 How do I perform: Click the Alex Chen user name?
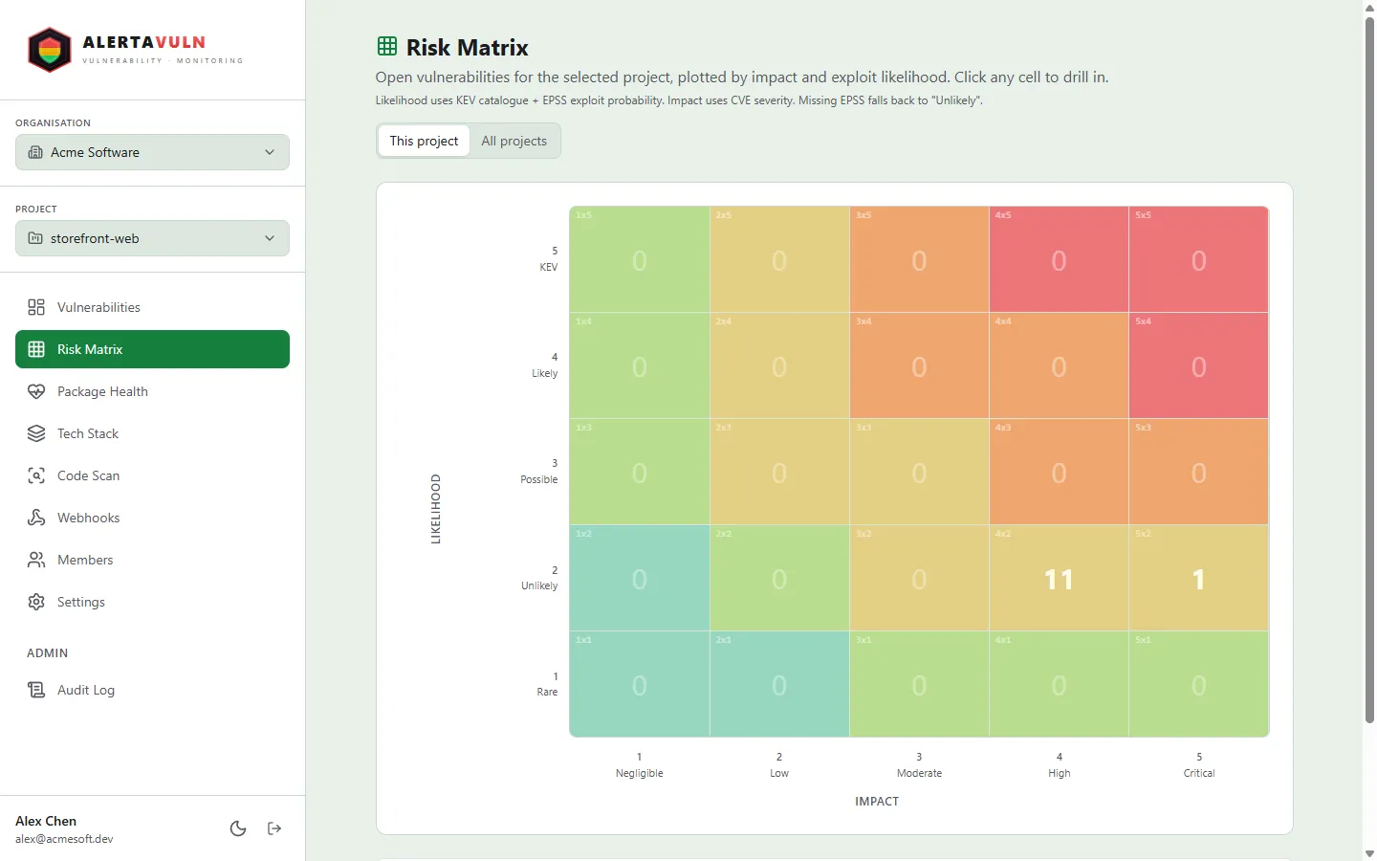[46, 821]
